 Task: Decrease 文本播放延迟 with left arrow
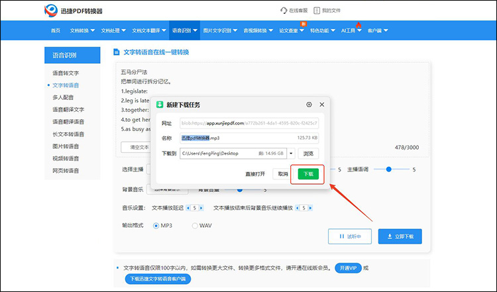188,208
